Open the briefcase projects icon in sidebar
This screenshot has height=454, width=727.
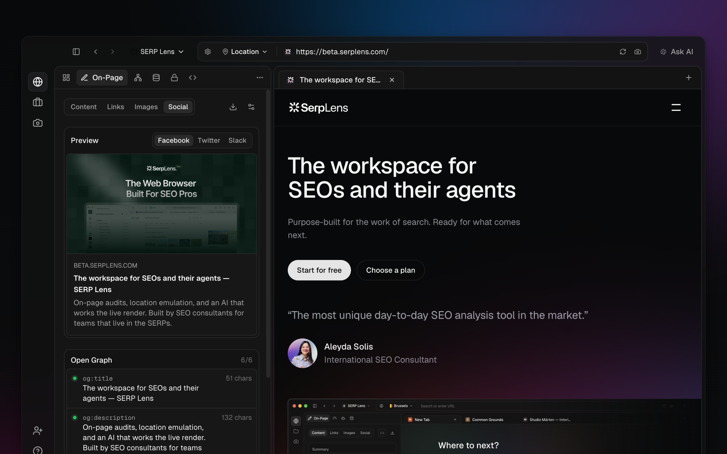(38, 102)
